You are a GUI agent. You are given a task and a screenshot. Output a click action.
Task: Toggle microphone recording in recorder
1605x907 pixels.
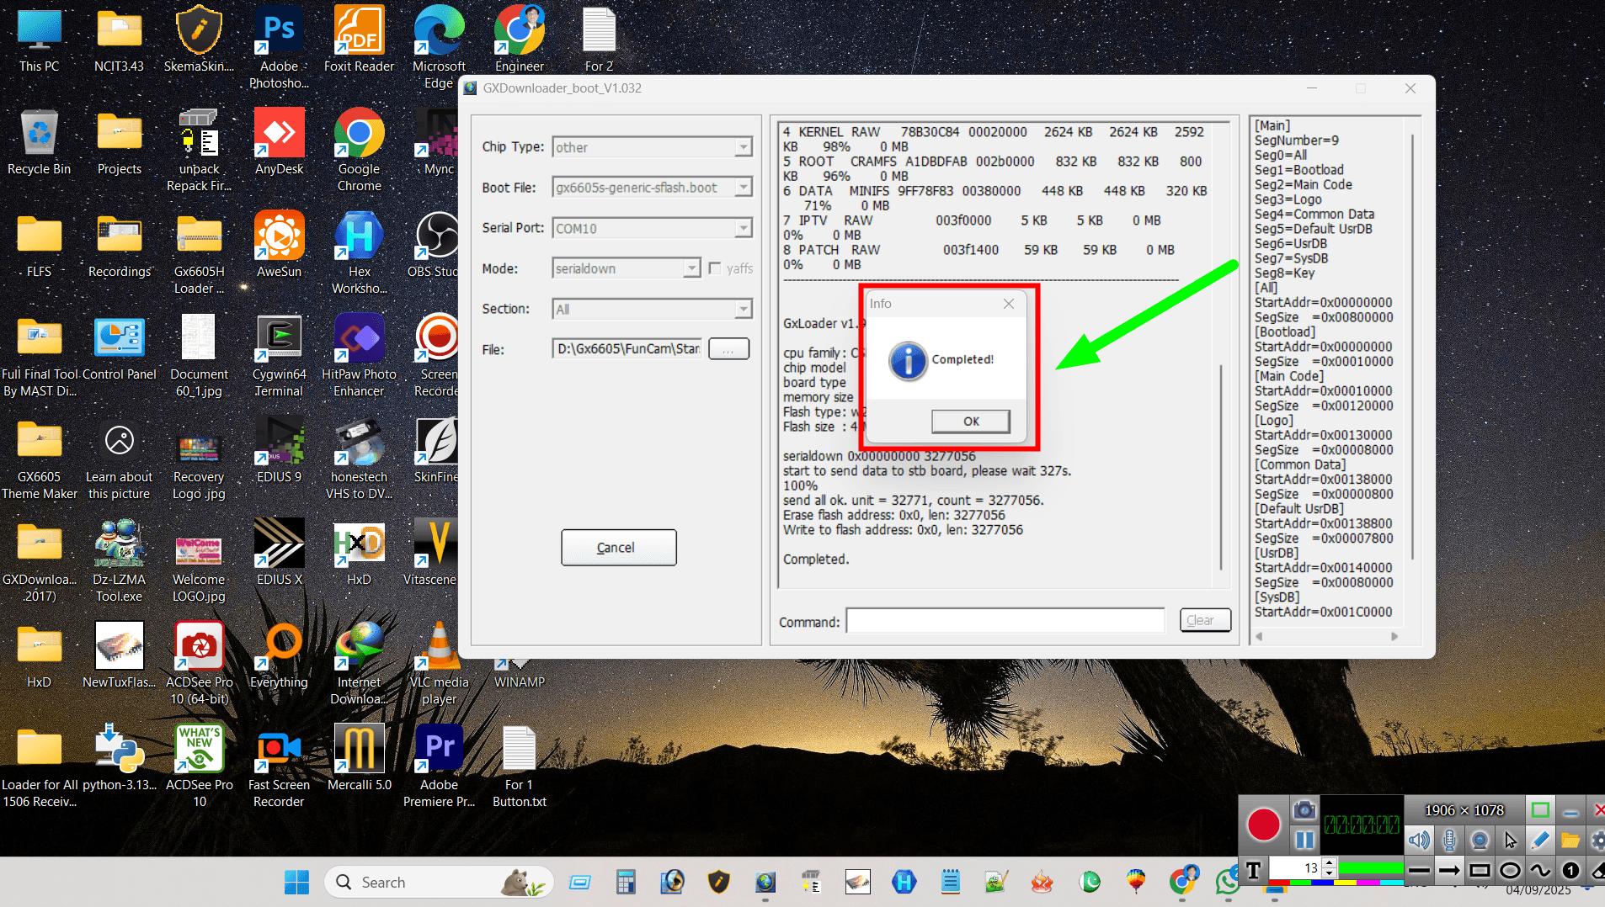pyautogui.click(x=1449, y=840)
